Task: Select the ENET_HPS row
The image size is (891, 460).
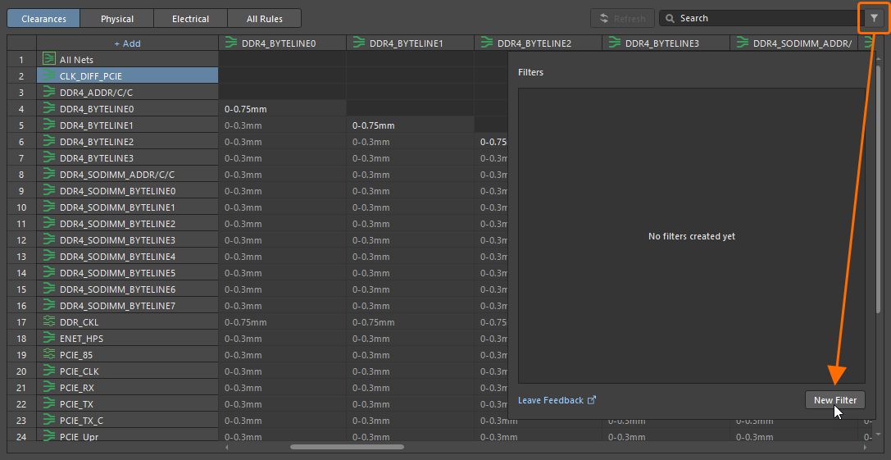Action: 81,339
